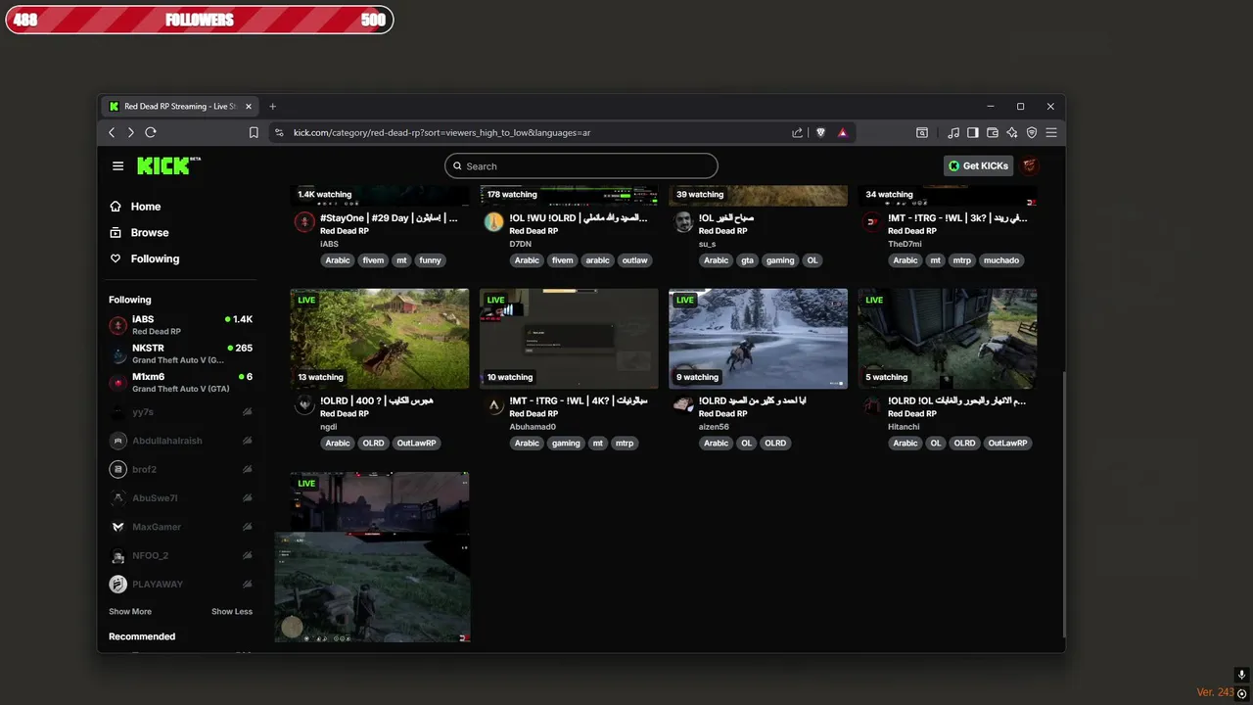Open Abuhamad0 stream thumbnail with 10 watching
Image resolution: width=1253 pixels, height=705 pixels.
569,339
